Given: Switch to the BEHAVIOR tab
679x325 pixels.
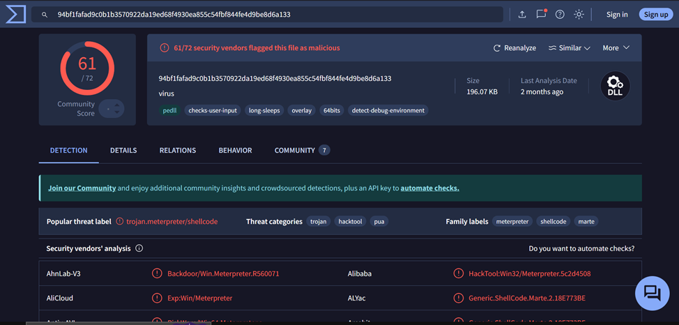Looking at the screenshot, I should pyautogui.click(x=235, y=151).
